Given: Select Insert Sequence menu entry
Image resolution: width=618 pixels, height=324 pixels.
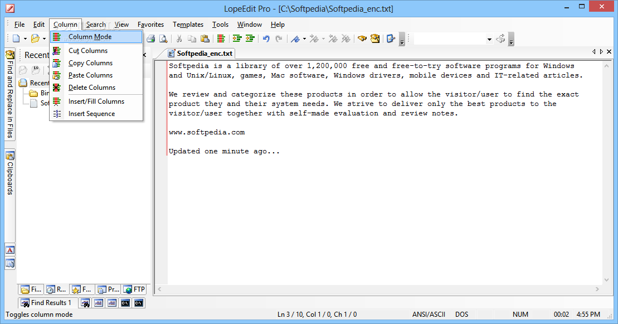Looking at the screenshot, I should click(96, 114).
